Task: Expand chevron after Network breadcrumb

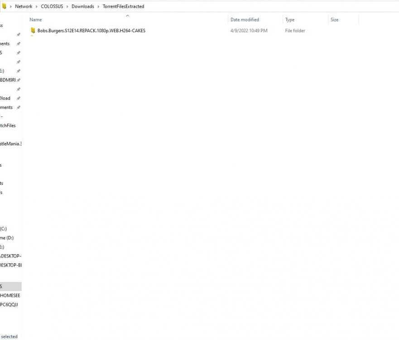Action: coord(36,7)
